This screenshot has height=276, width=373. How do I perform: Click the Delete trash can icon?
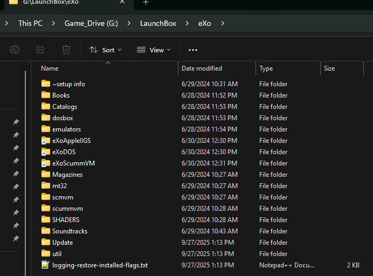click(x=66, y=50)
